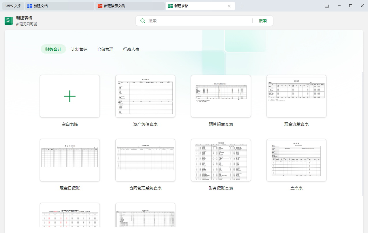Click the 资产负债套表 label
The width and height of the screenshot is (368, 233).
coord(145,124)
